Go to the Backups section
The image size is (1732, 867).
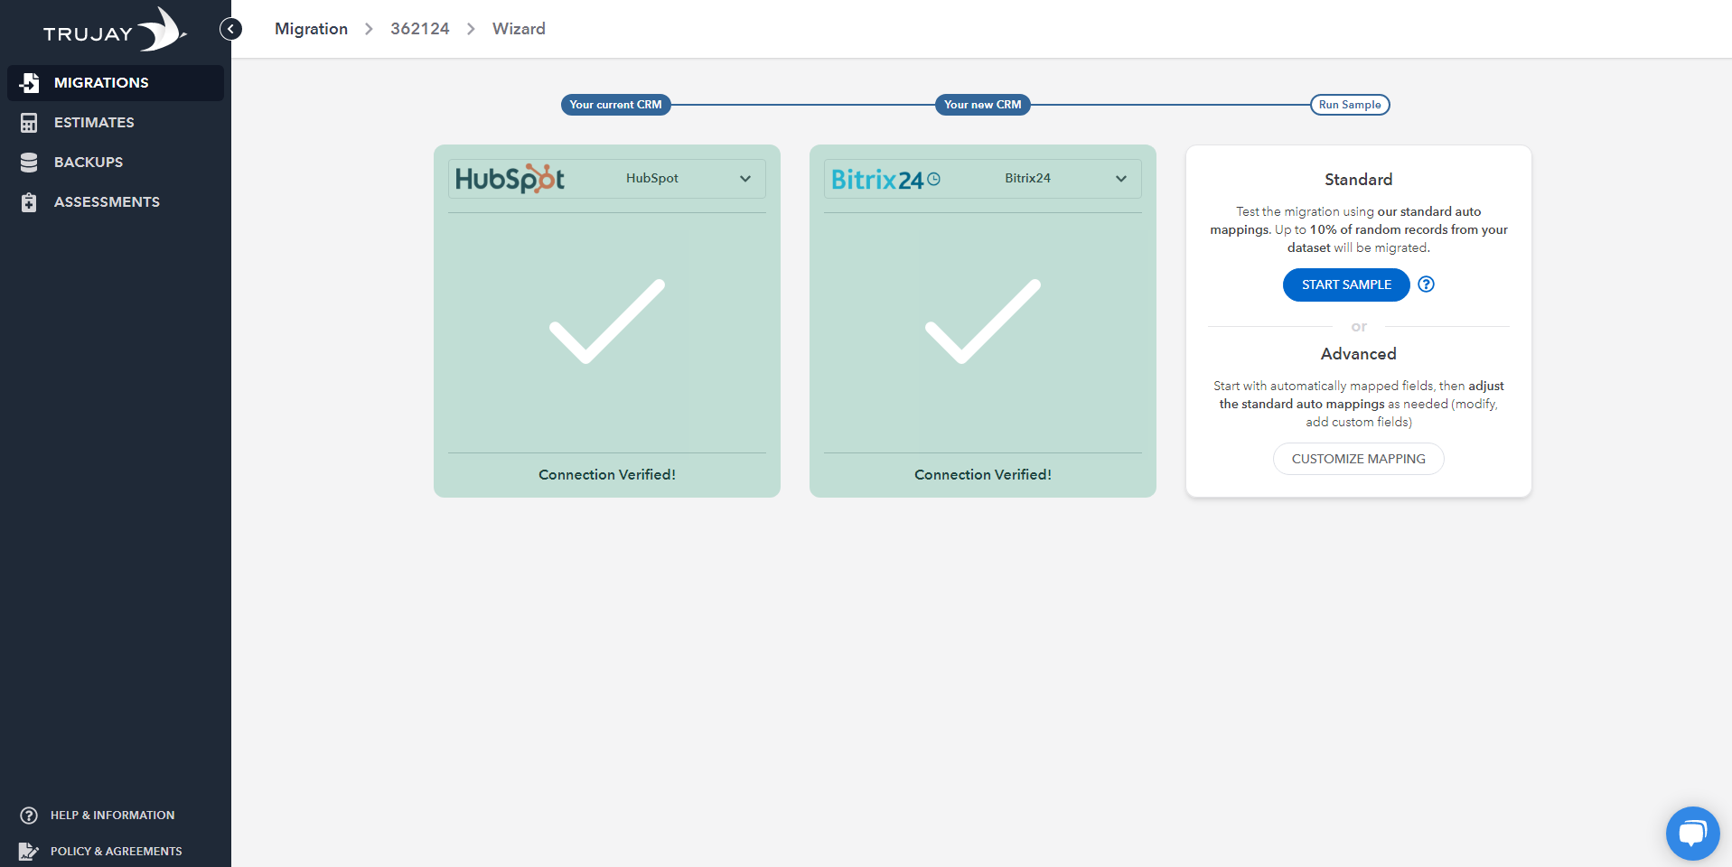pyautogui.click(x=89, y=163)
